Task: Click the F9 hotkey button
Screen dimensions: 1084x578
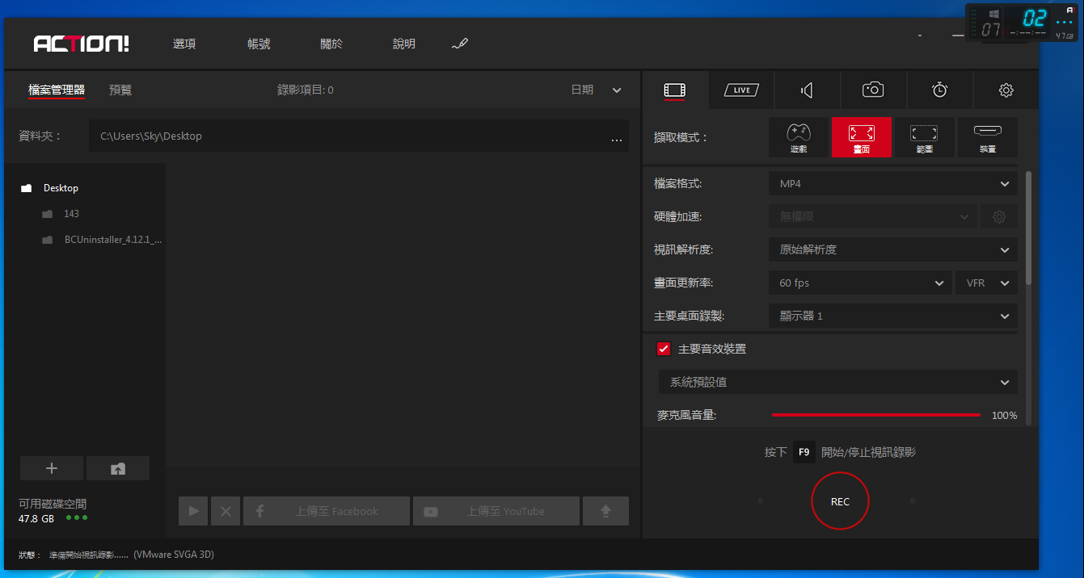Action: click(804, 452)
